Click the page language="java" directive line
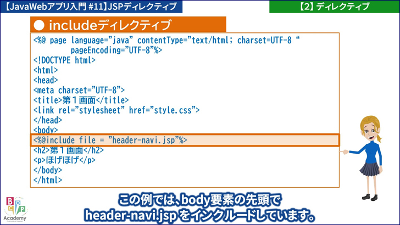The height and width of the screenshot is (225, 400). tap(167, 41)
